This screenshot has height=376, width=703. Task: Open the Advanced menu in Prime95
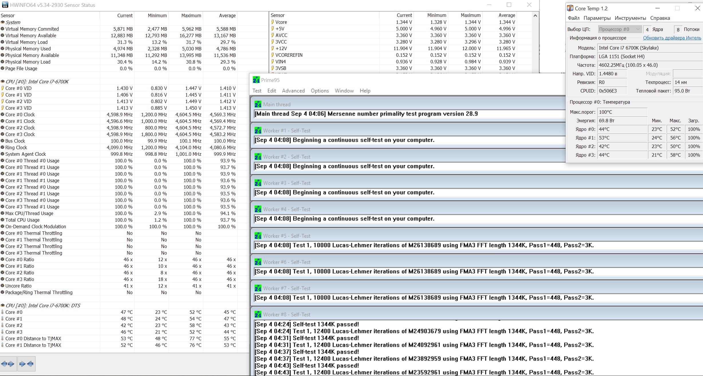coord(293,91)
